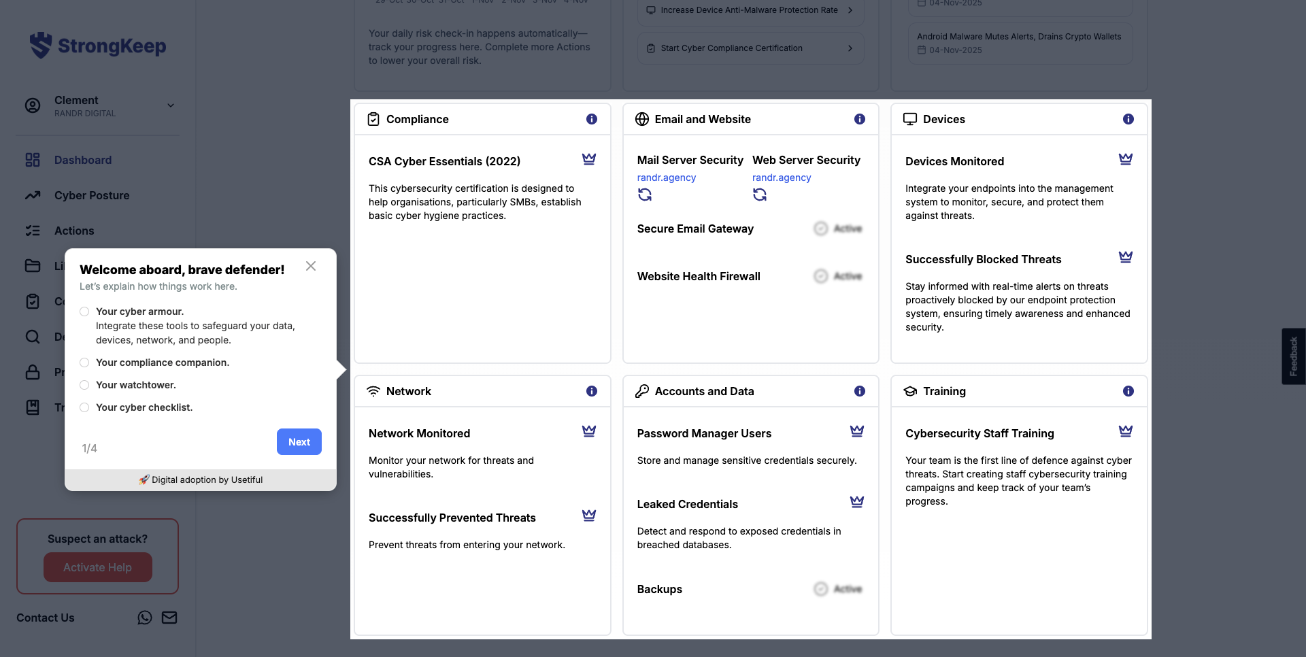Screen dimensions: 1306x657
Task: Go to Actions in the sidebar
Action: [74, 231]
